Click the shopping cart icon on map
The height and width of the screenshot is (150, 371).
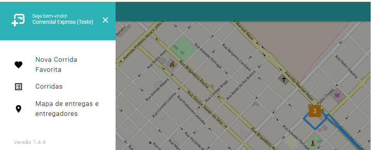pos(337,95)
